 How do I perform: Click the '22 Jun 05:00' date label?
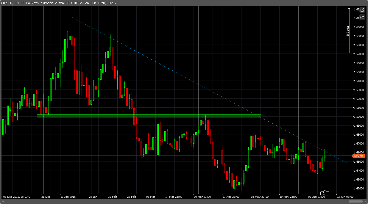[x=345, y=197]
